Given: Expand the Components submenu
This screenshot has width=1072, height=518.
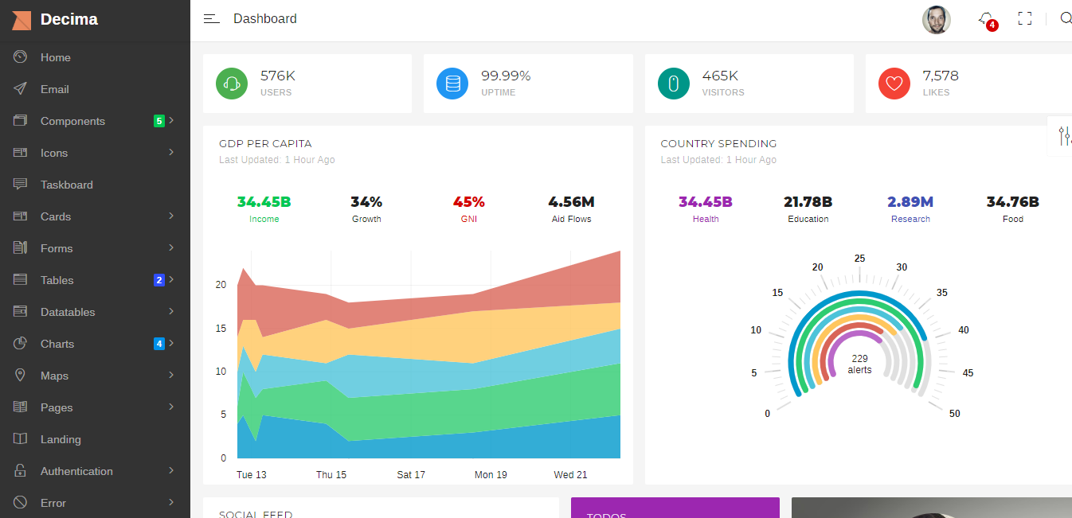Looking at the screenshot, I should click(x=73, y=121).
